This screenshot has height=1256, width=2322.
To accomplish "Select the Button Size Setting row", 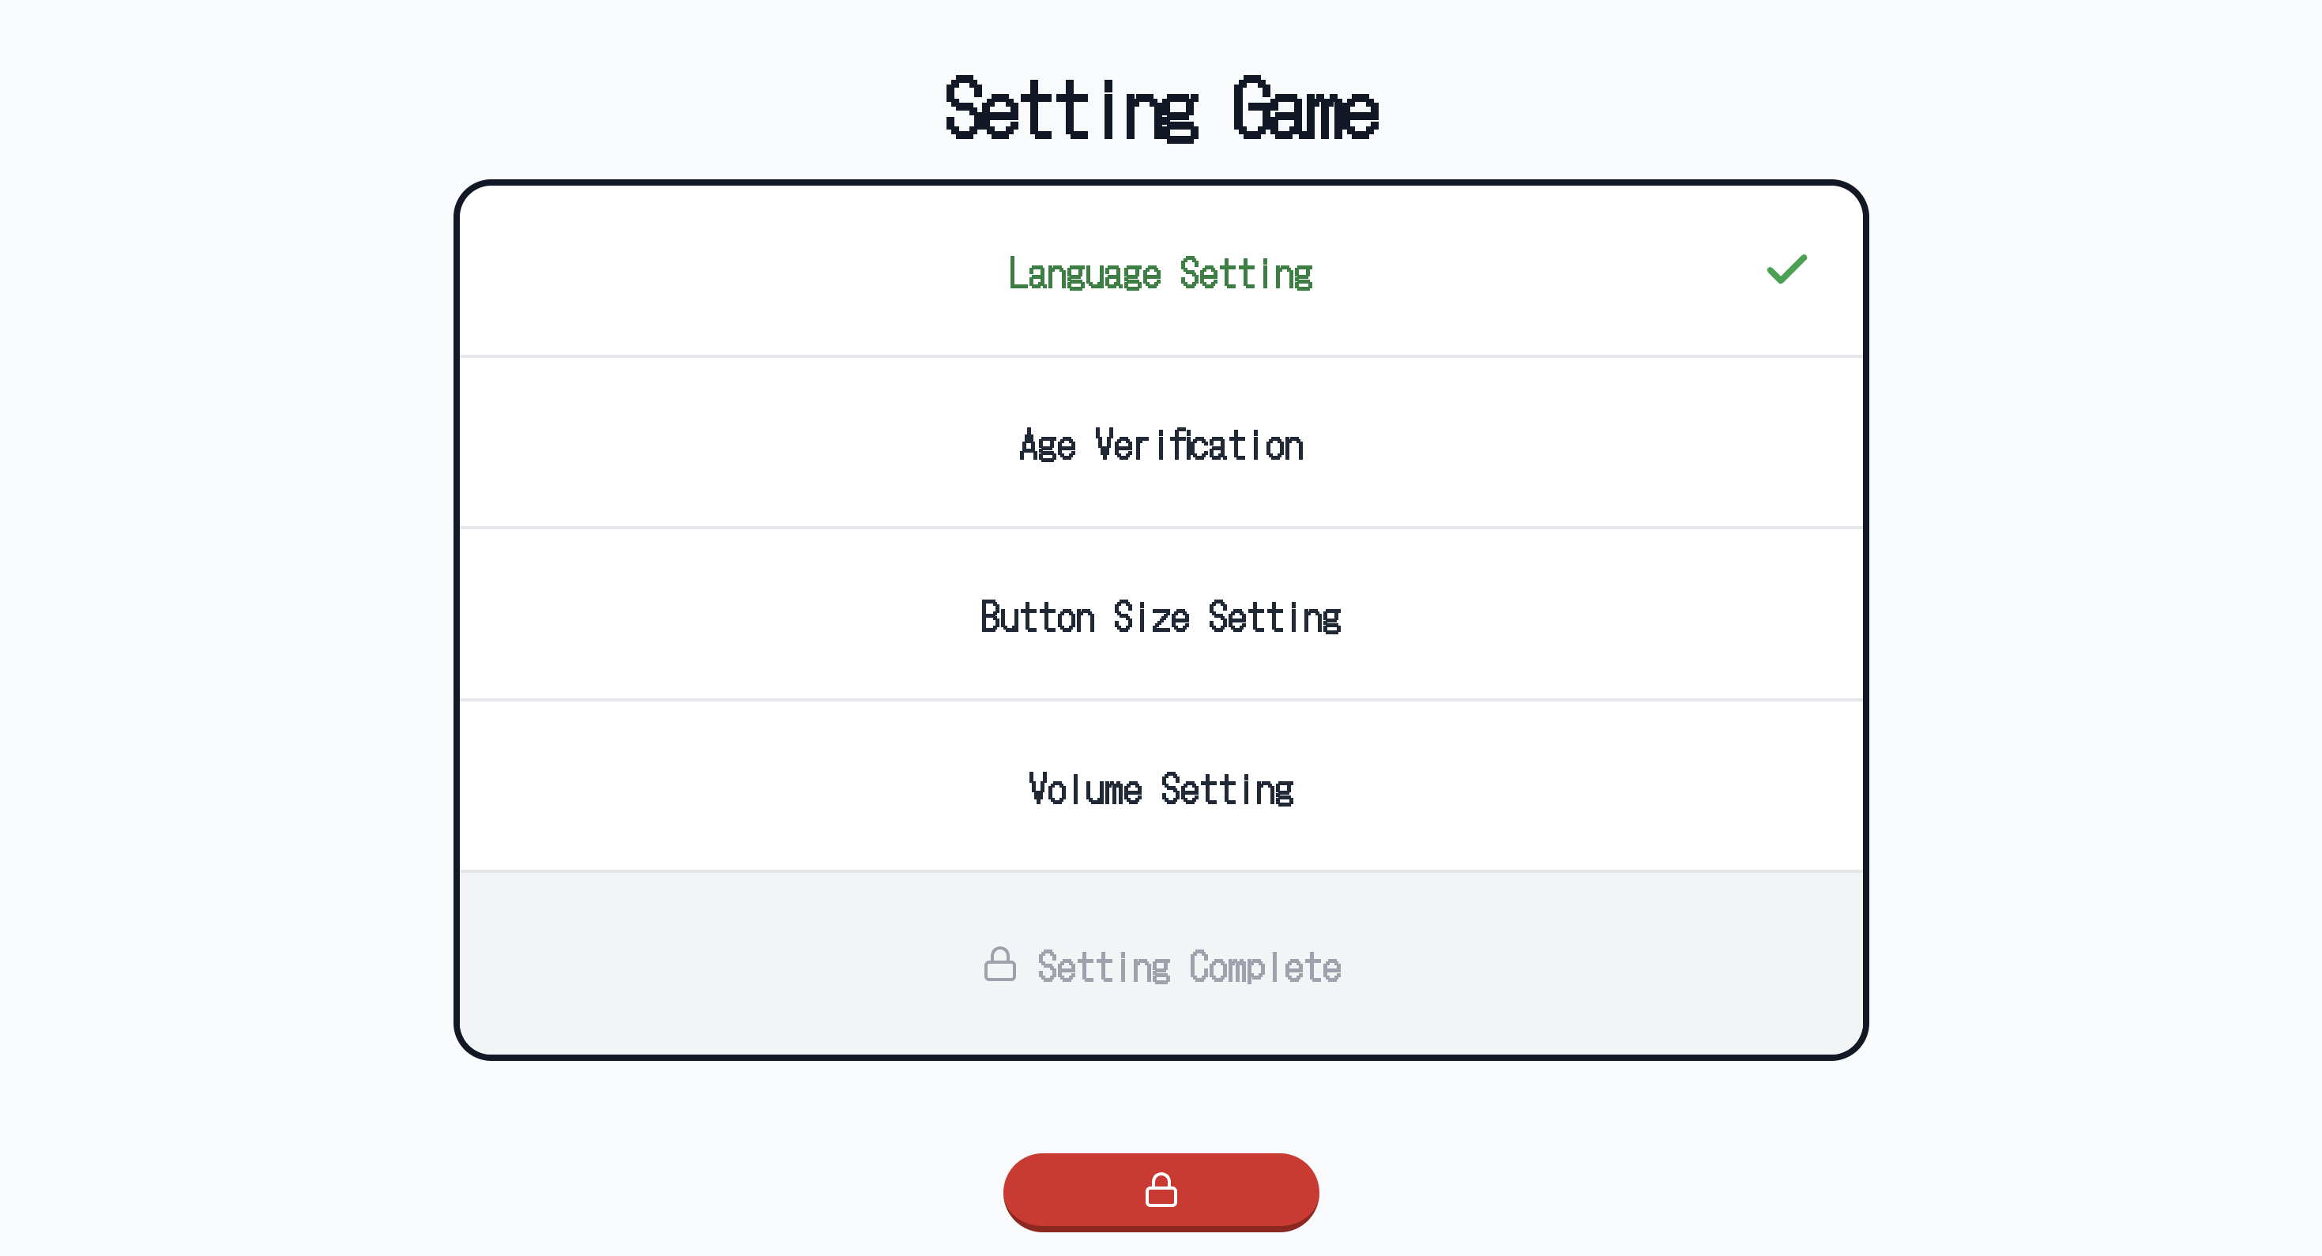I will (x=1160, y=617).
